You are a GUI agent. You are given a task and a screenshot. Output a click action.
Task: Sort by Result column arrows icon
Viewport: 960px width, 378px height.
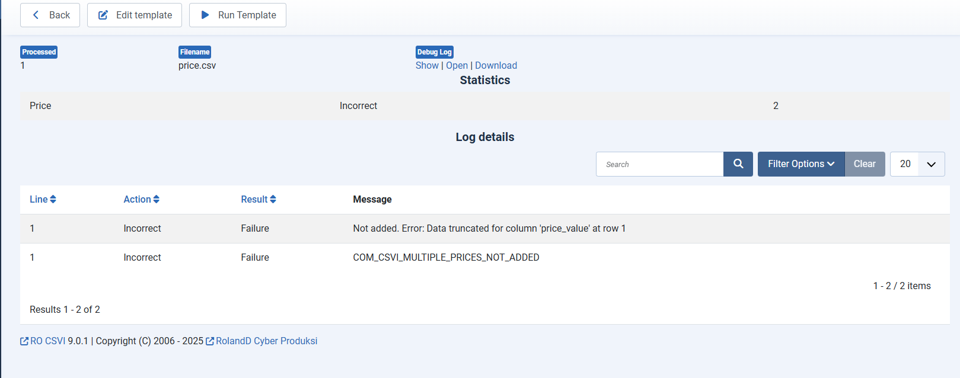[273, 200]
